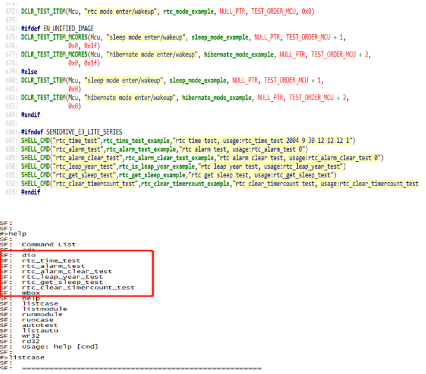Click rtc_leap_year_test in the terminal list
Image resolution: width=426 pixels, height=374 pixels.
pyautogui.click(x=62, y=277)
